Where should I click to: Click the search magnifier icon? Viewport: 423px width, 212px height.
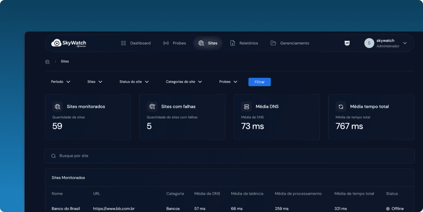pyautogui.click(x=53, y=156)
